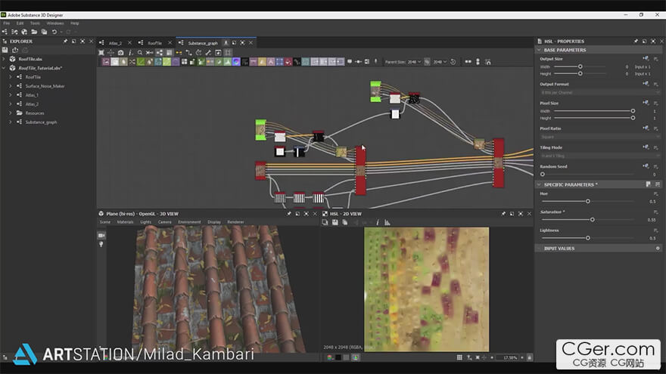This screenshot has width=666, height=374.
Task: Open the Output Format dropdown
Action: 599,92
